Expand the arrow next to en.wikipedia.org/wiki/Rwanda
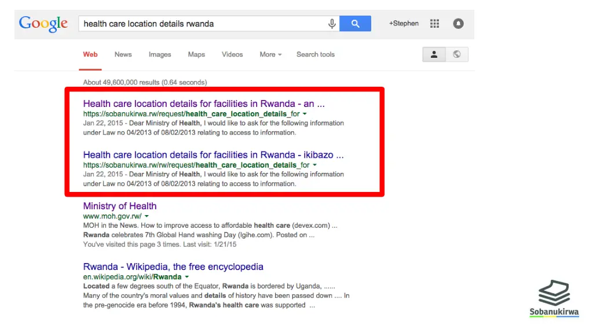The width and height of the screenshot is (593, 333). [187, 277]
